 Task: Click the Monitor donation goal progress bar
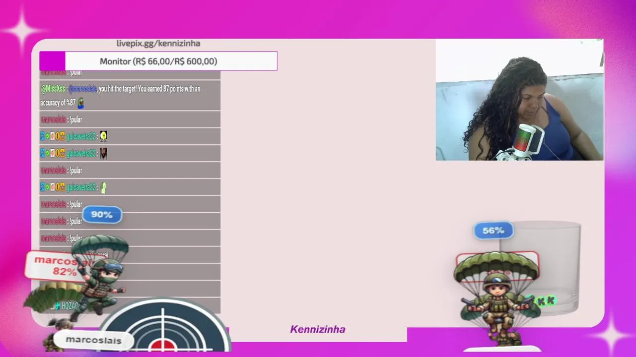[158, 61]
